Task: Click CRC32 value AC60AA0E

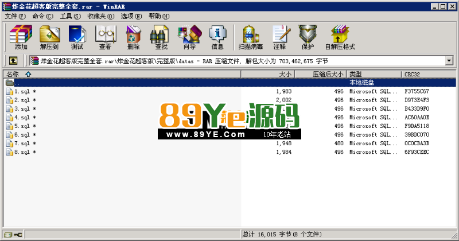Action: (x=417, y=118)
